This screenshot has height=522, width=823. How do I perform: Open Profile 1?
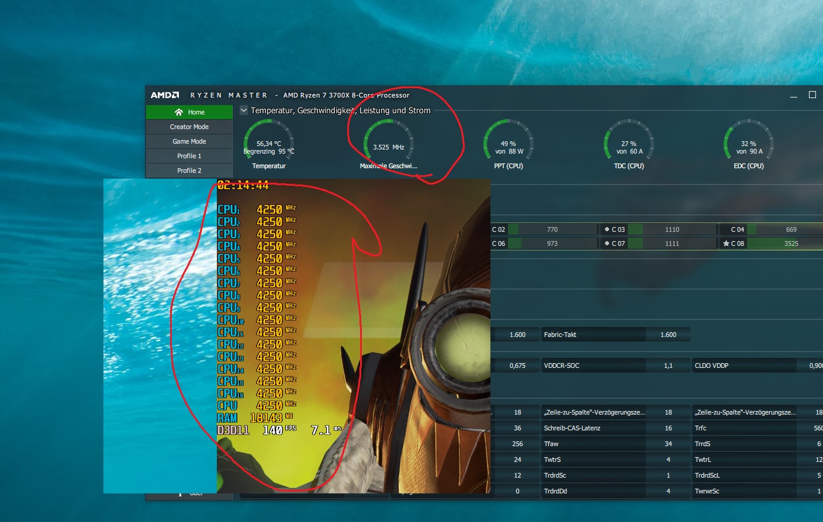click(x=189, y=156)
